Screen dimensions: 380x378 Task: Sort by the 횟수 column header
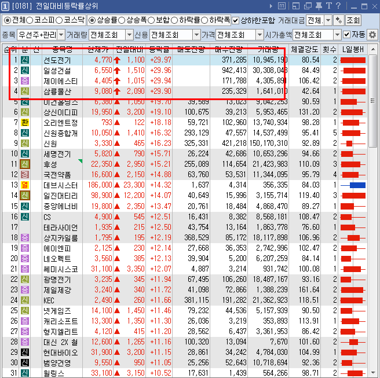330,49
